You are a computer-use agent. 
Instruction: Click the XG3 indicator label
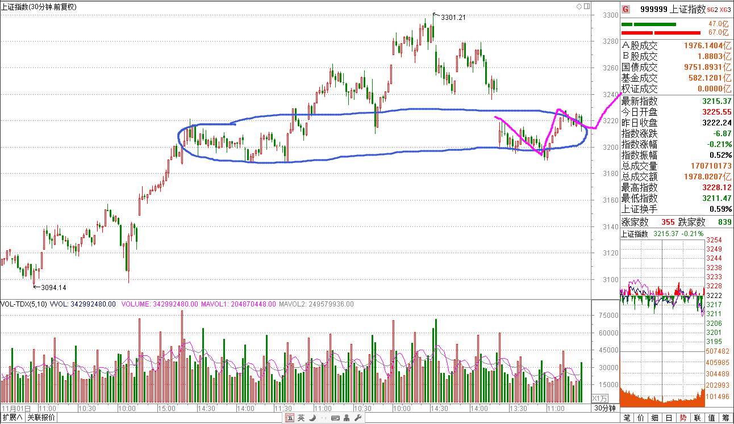[725, 10]
